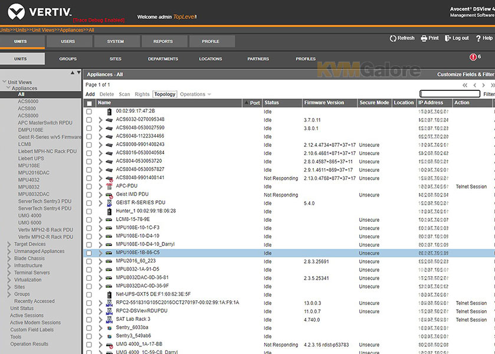Open the red alert notification icon

[x=473, y=57]
